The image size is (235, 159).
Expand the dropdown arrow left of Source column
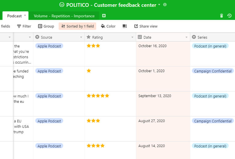(30, 37)
